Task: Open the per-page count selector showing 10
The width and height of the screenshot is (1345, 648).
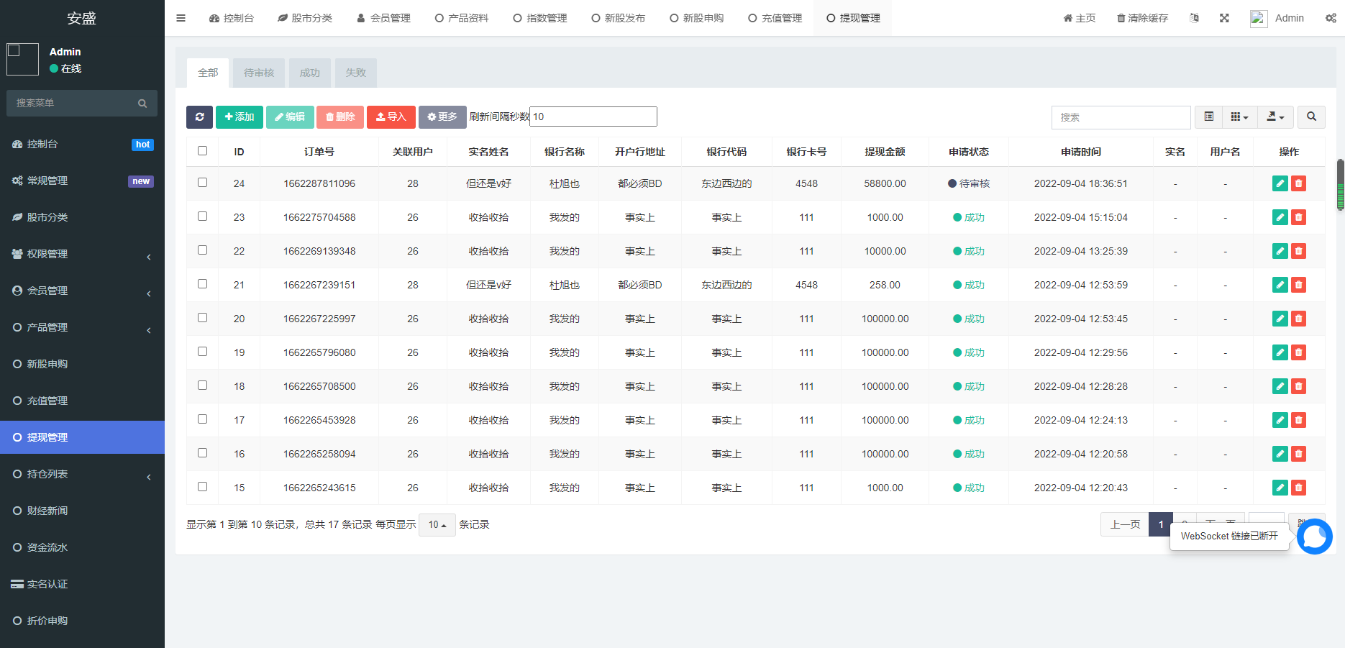Action: [x=437, y=524]
